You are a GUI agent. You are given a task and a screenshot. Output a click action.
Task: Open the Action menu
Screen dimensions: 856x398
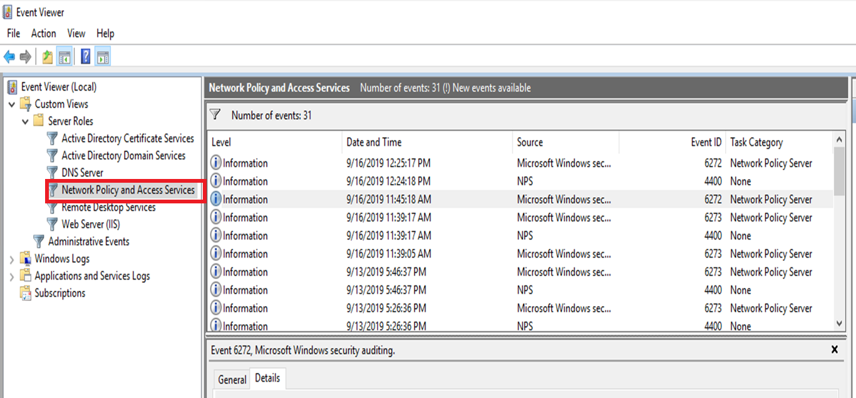(43, 33)
